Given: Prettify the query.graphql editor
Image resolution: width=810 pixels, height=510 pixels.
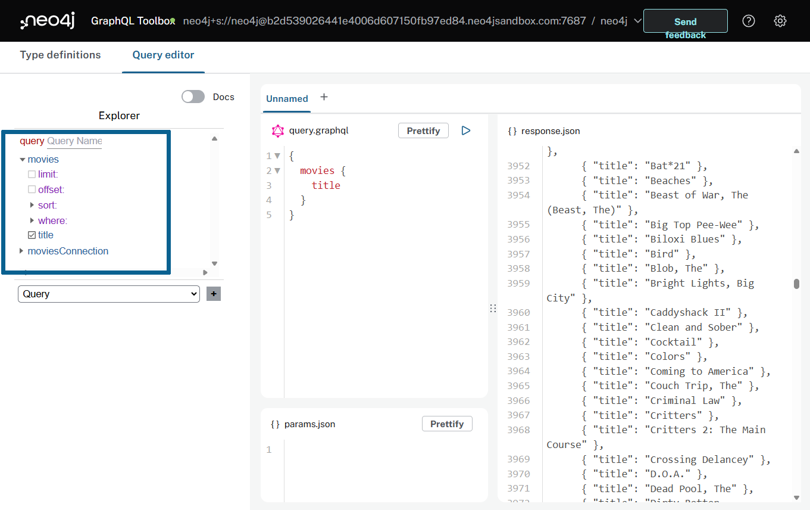Looking at the screenshot, I should click(423, 130).
